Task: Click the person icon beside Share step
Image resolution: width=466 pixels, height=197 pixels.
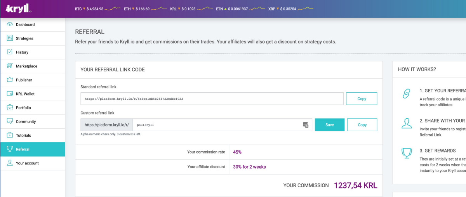Action: point(407,123)
